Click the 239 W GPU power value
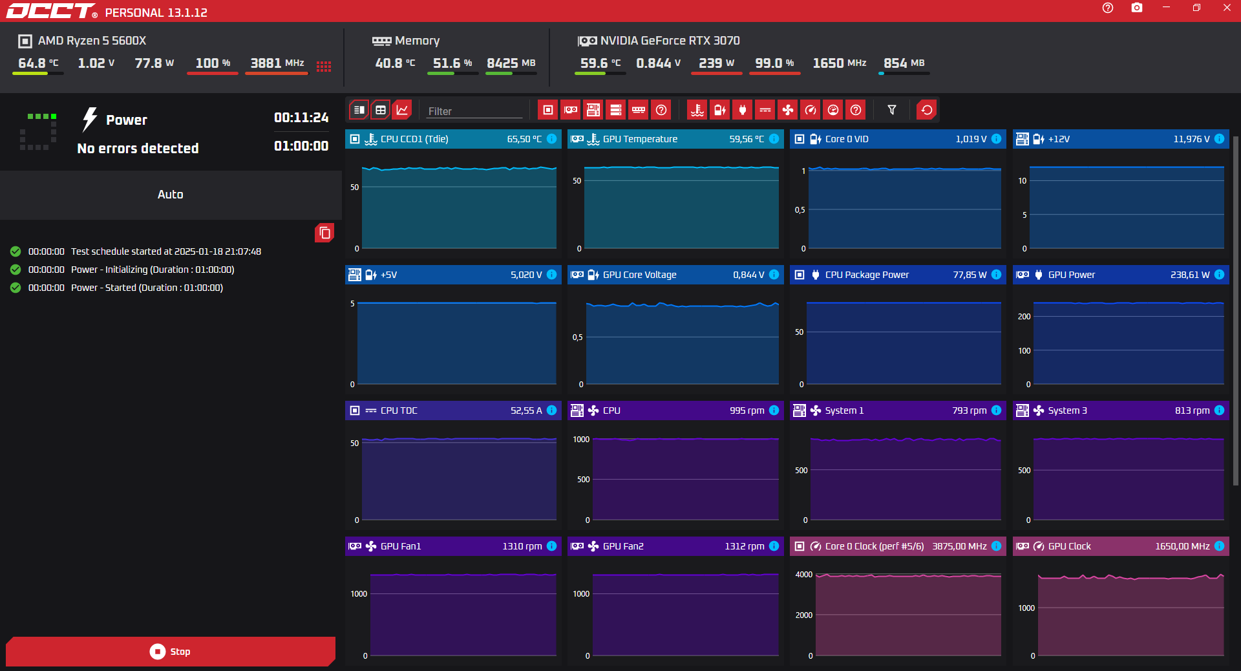The image size is (1241, 671). (x=716, y=63)
